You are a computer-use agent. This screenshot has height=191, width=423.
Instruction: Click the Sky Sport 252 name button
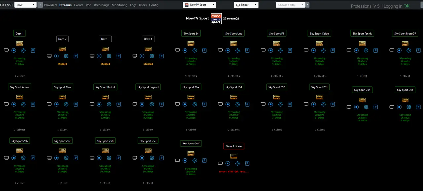pyautogui.click(x=277, y=87)
